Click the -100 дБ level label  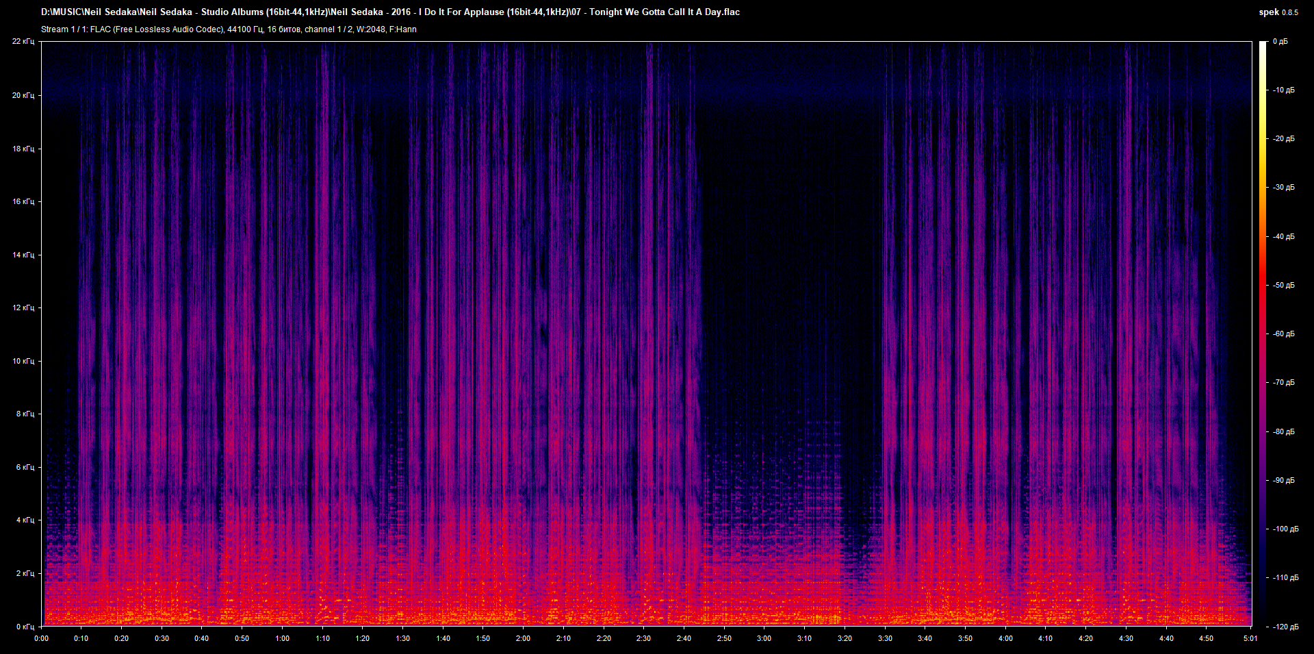point(1285,529)
